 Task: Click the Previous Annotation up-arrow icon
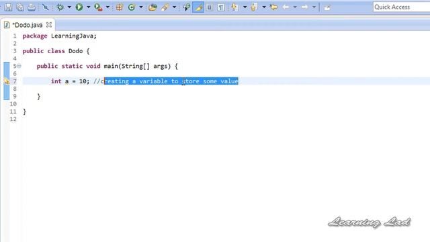pyautogui.click(x=254, y=7)
